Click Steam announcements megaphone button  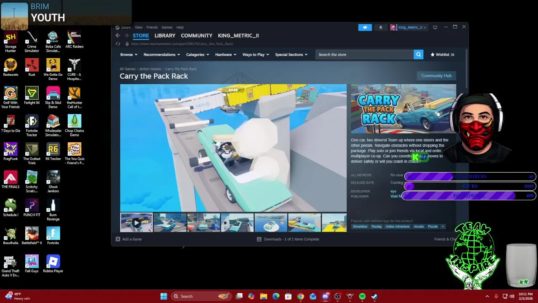pyautogui.click(x=365, y=27)
